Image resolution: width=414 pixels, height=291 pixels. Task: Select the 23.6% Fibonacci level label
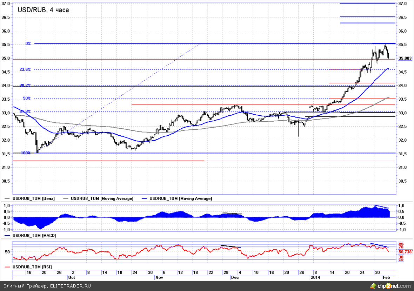(25, 70)
